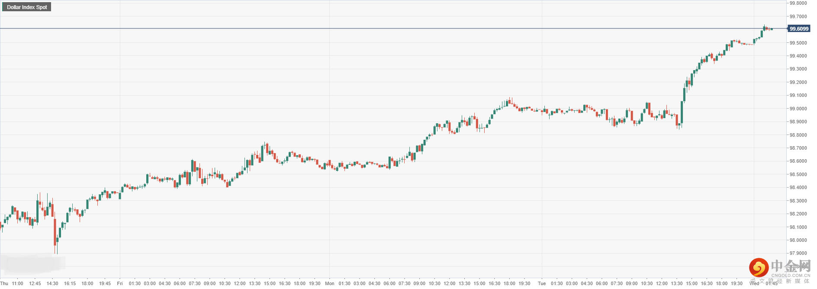Image resolution: width=817 pixels, height=289 pixels.
Task: Click the 16:15 time axis label
Action: (70, 283)
